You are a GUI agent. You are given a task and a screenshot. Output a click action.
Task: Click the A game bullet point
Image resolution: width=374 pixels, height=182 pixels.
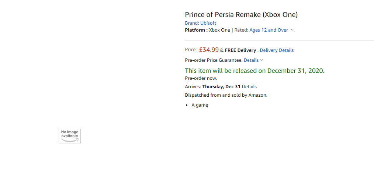(200, 105)
